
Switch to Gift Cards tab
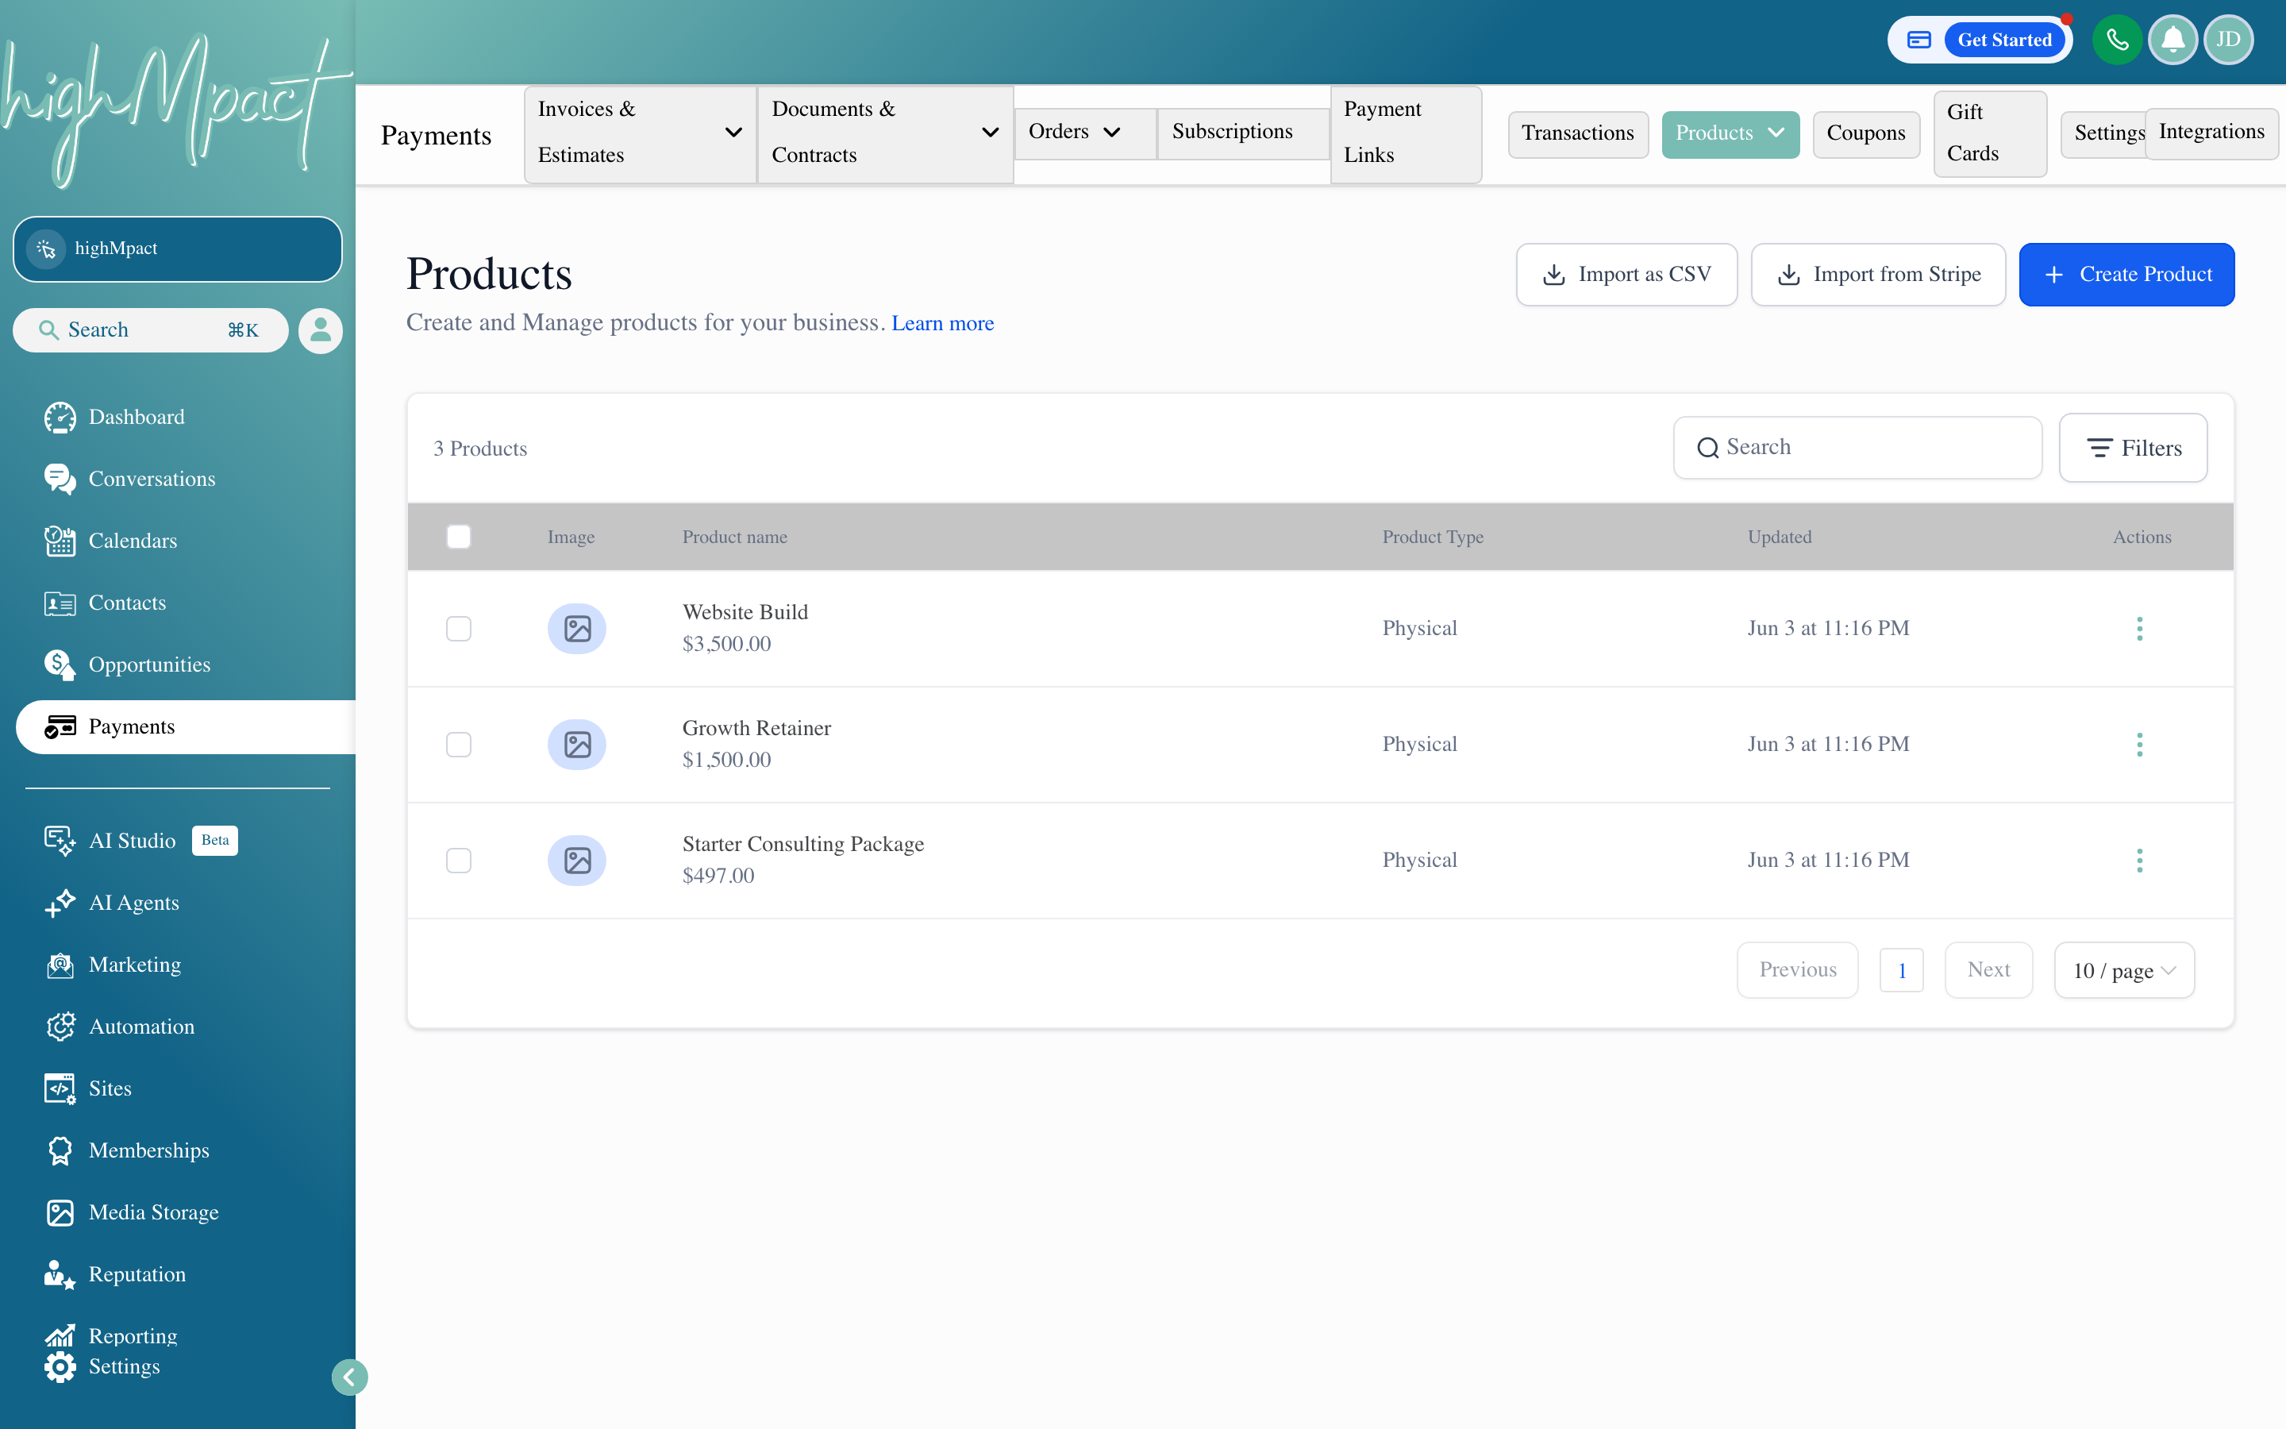click(x=1989, y=133)
